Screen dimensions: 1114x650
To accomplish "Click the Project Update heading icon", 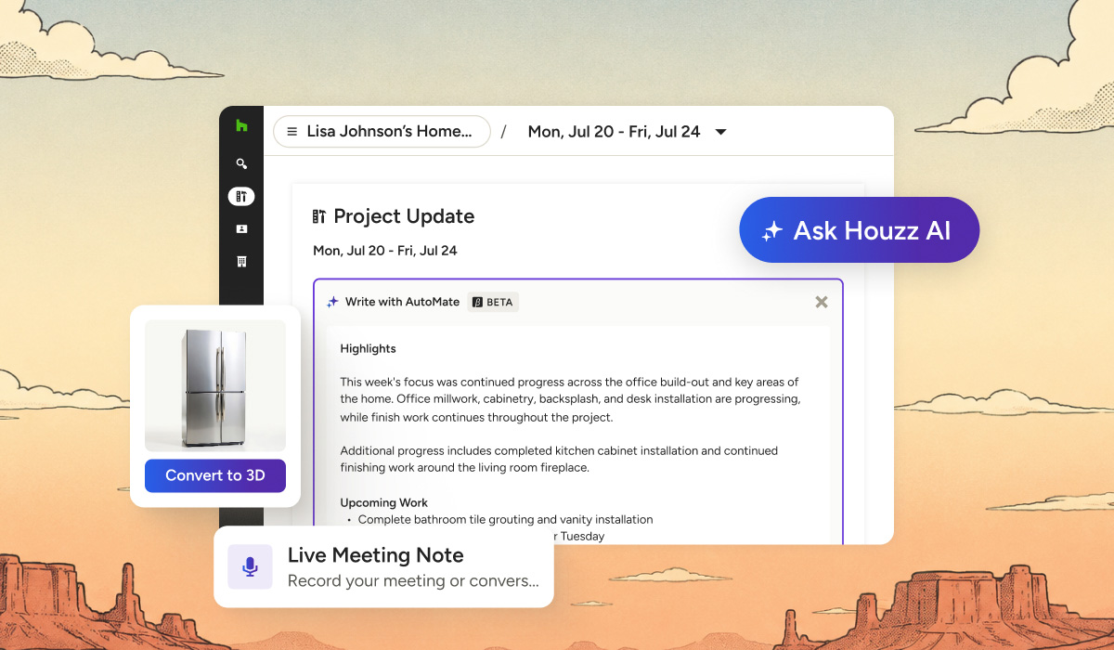I will [x=319, y=216].
